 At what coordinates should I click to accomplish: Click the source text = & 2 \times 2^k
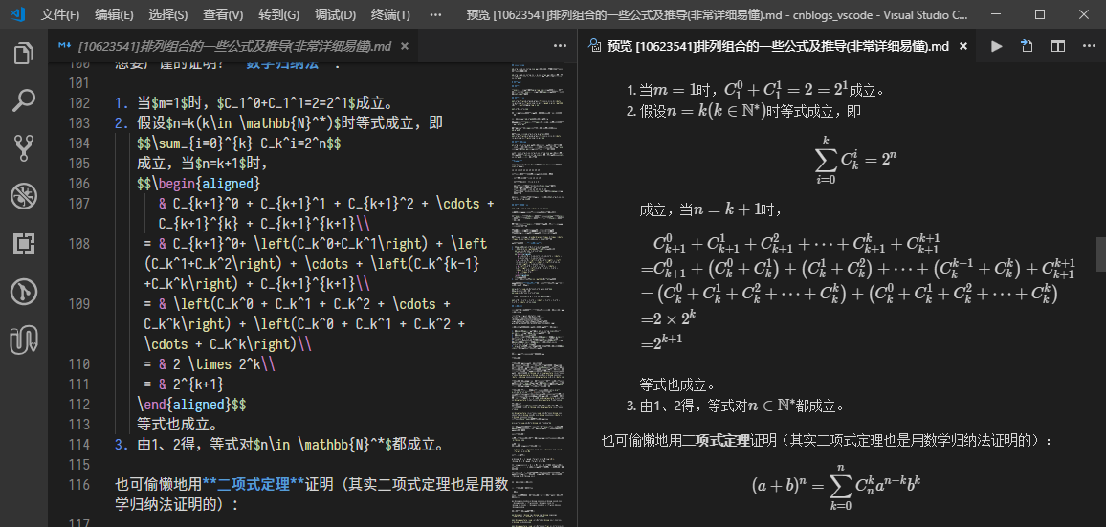coord(209,364)
